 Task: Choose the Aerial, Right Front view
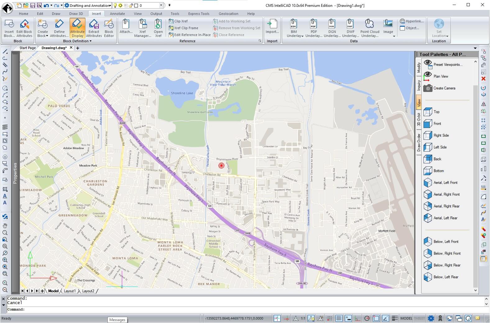[446, 194]
